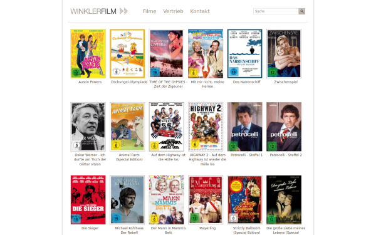The width and height of the screenshot is (376, 235).
Task: Open the Das Narrenschiff cover thumbnail
Action: coord(245,53)
